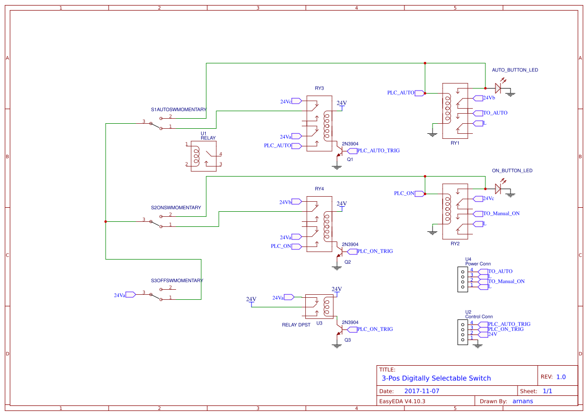The image size is (588, 416).
Task: Click the ground symbol below Q3
Action: click(338, 346)
